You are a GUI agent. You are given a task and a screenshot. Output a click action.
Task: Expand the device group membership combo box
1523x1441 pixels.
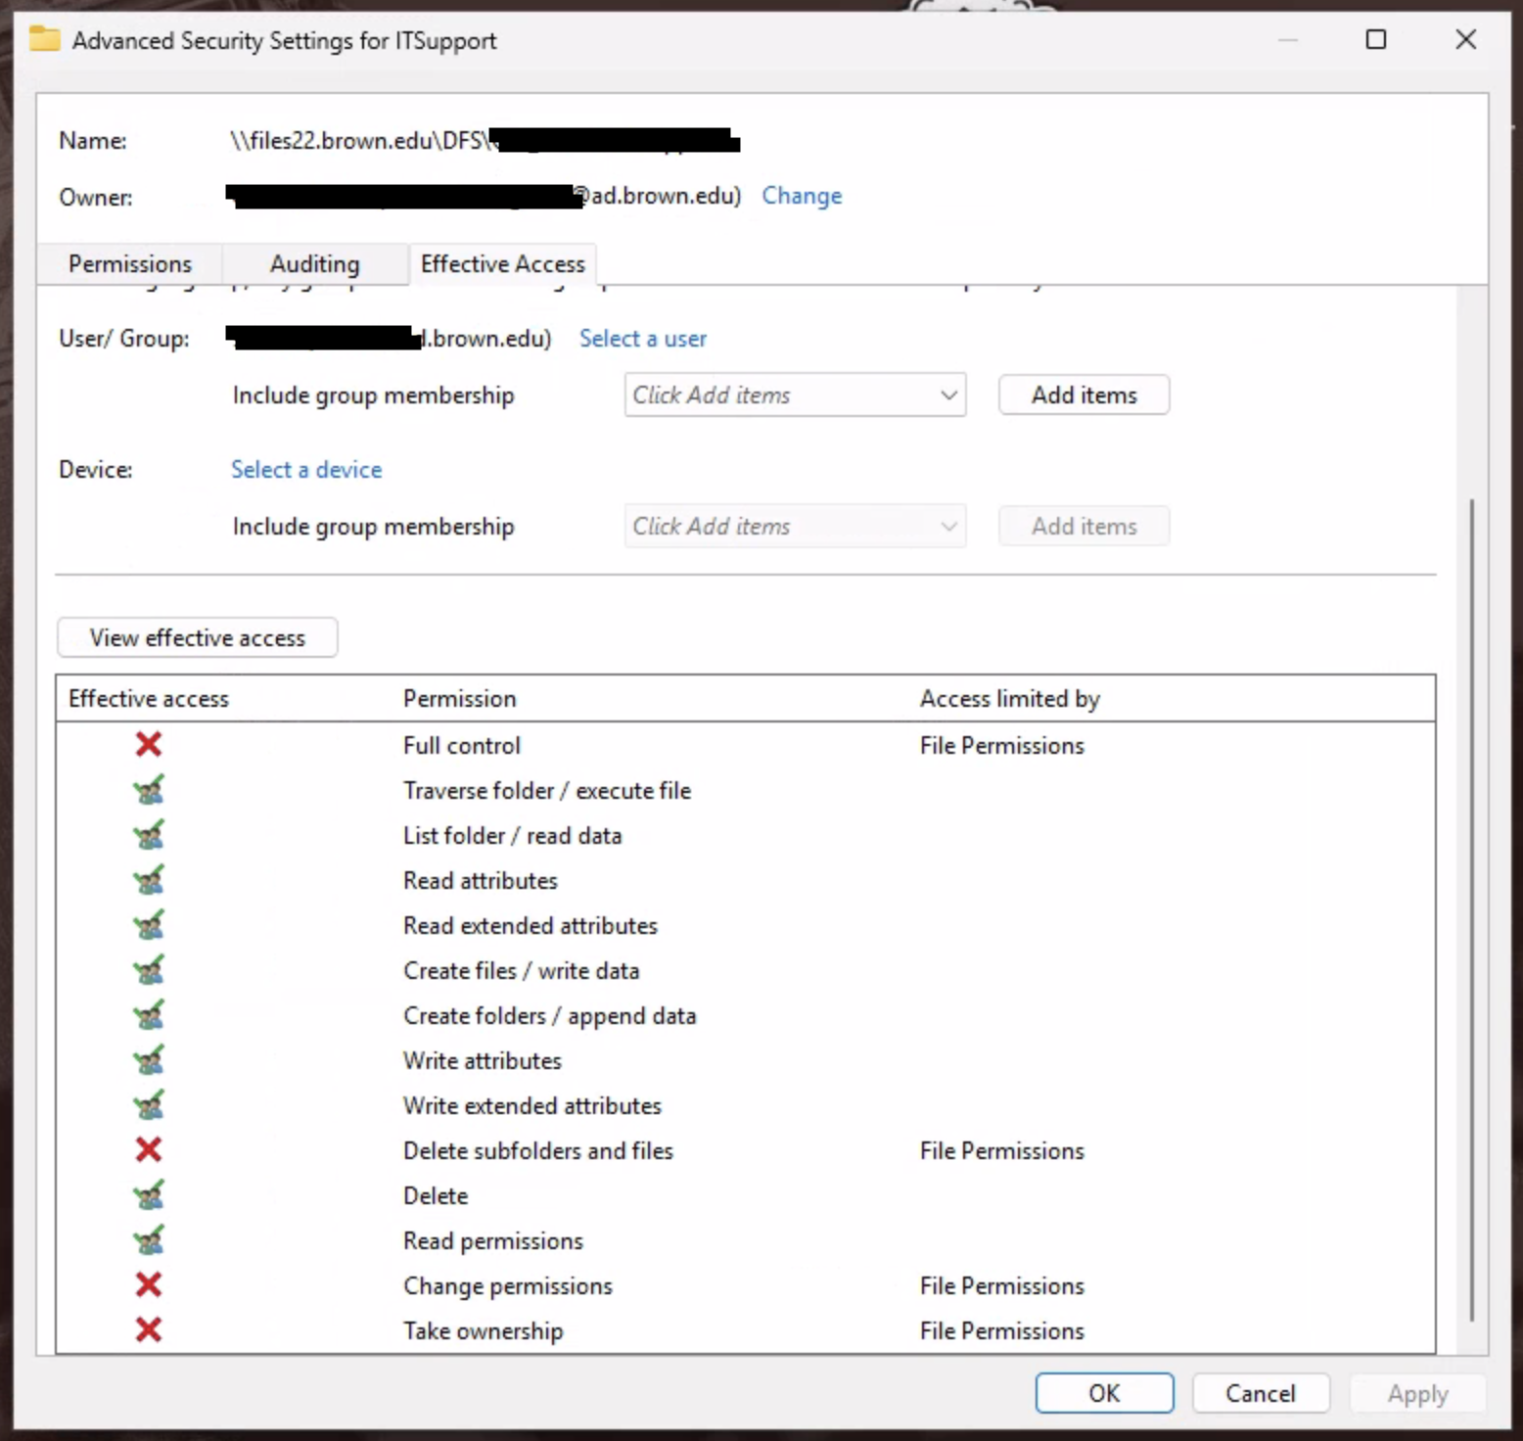pyautogui.click(x=795, y=526)
